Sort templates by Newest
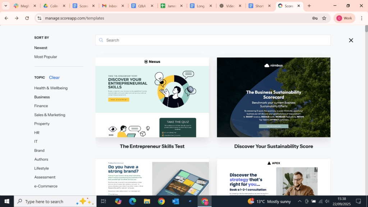 (41, 48)
